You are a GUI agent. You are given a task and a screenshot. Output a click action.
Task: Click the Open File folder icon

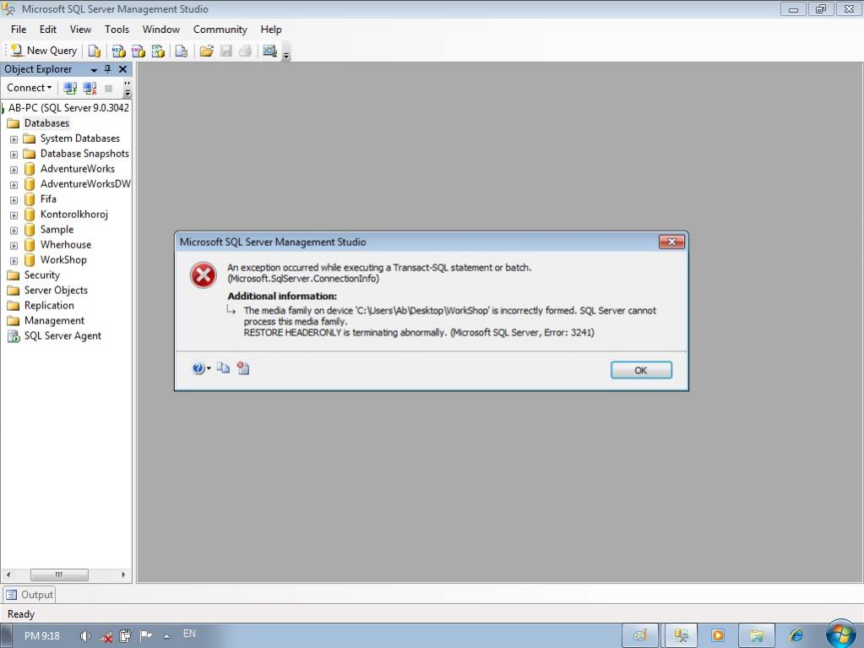(206, 51)
